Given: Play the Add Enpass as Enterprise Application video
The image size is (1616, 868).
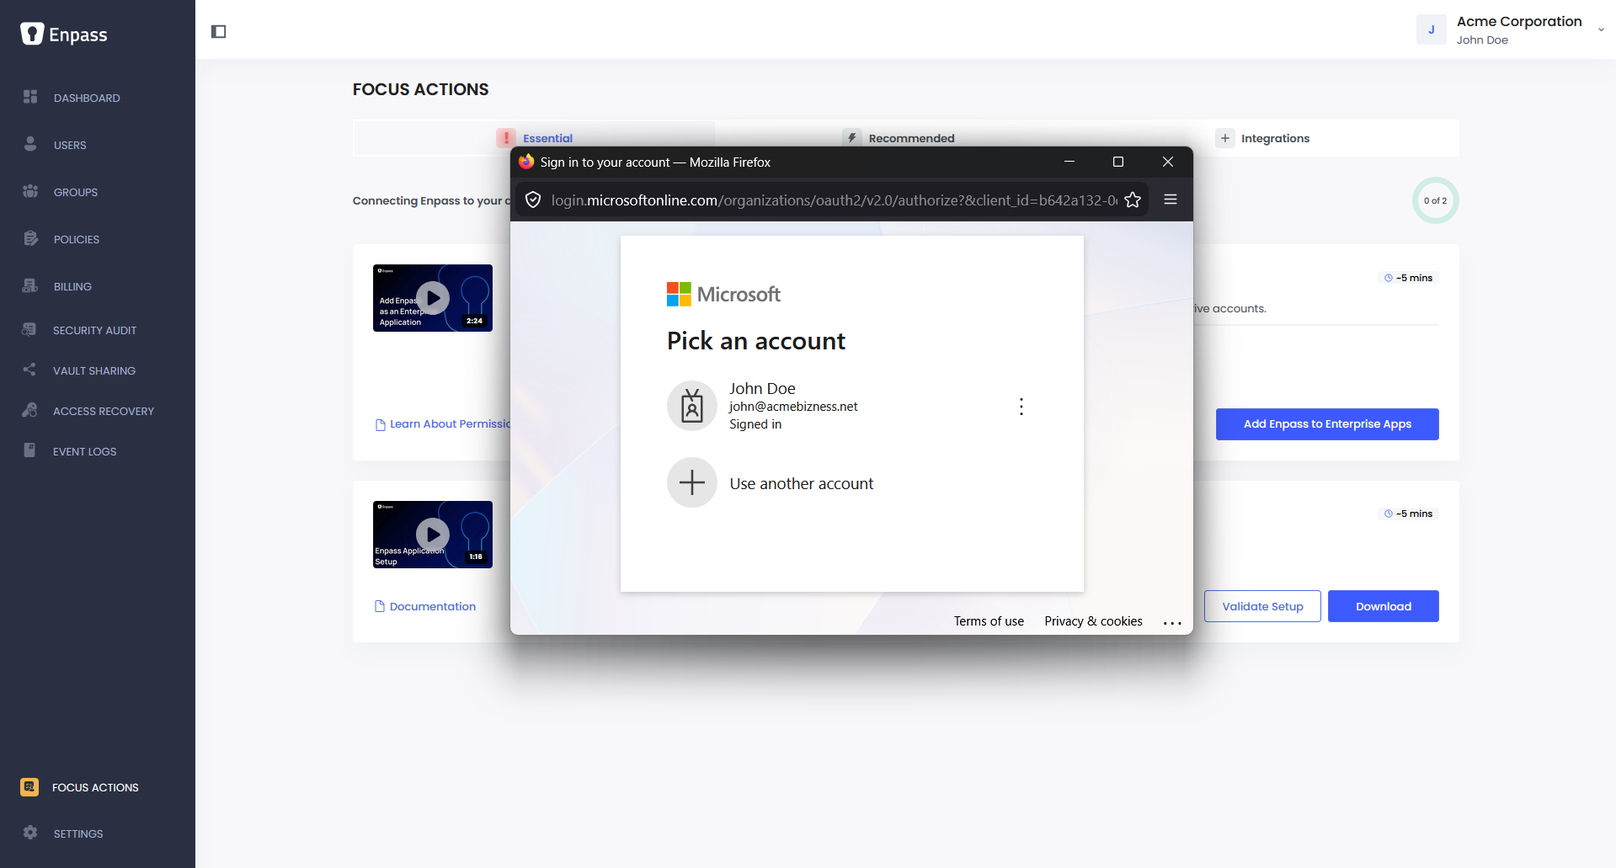Looking at the screenshot, I should [x=433, y=298].
